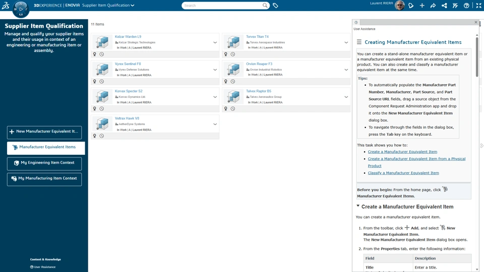Screen dimensions: 484x272
Task: Open User Assistance link in sidebar
Action: point(43,267)
